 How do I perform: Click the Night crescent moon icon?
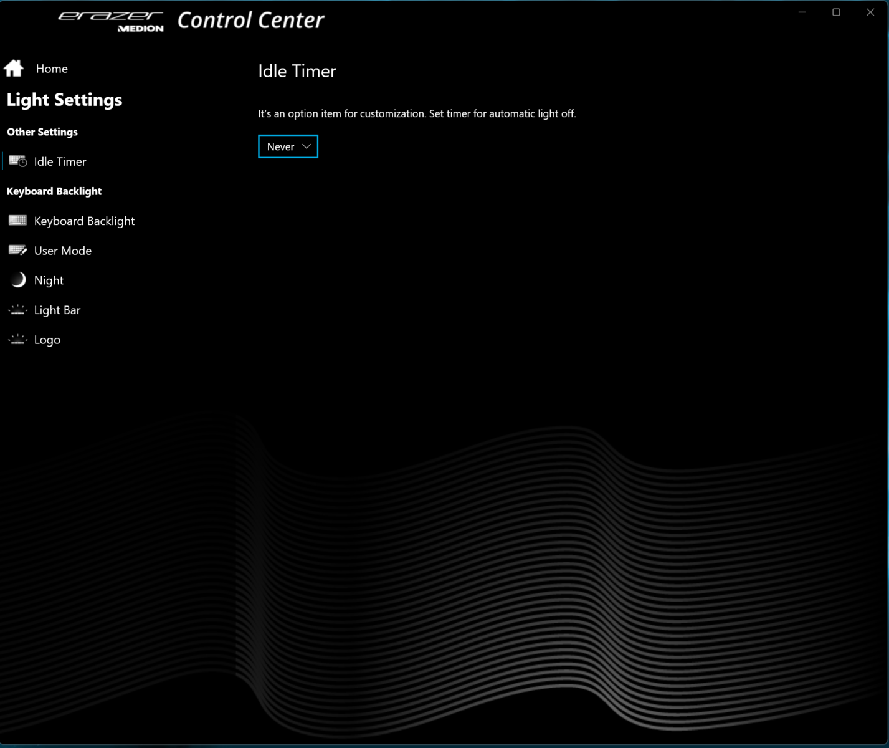pyautogui.click(x=18, y=280)
